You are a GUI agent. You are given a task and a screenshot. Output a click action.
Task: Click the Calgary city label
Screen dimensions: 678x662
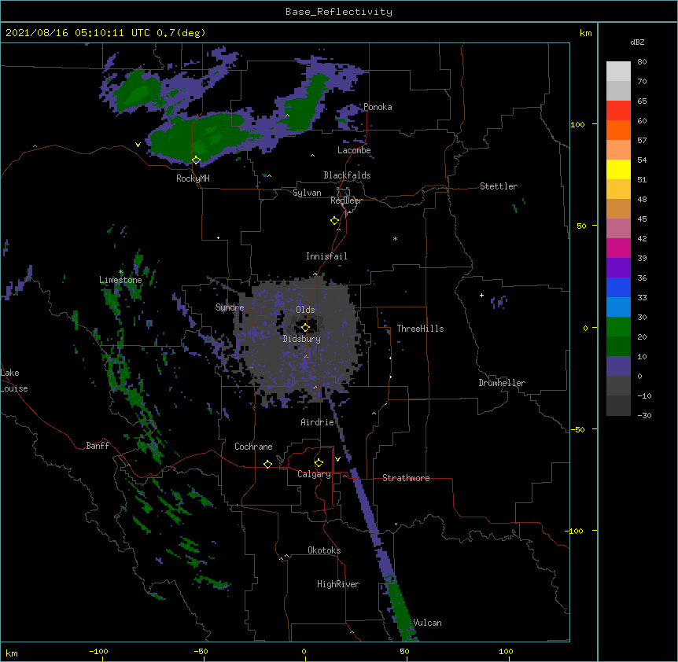point(314,474)
